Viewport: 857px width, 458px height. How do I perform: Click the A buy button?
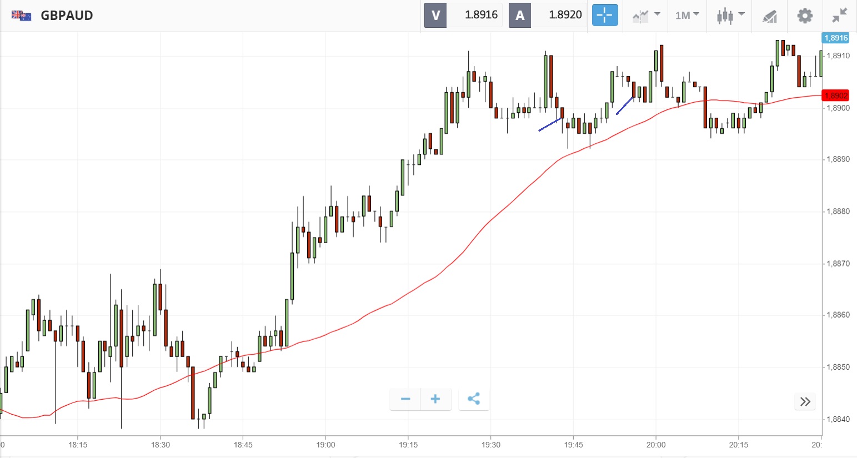click(x=520, y=15)
